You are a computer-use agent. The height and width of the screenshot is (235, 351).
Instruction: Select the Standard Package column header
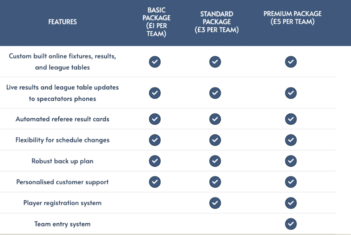click(217, 22)
